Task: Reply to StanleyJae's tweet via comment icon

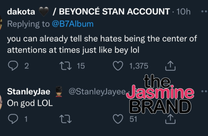Action: pos(13,119)
